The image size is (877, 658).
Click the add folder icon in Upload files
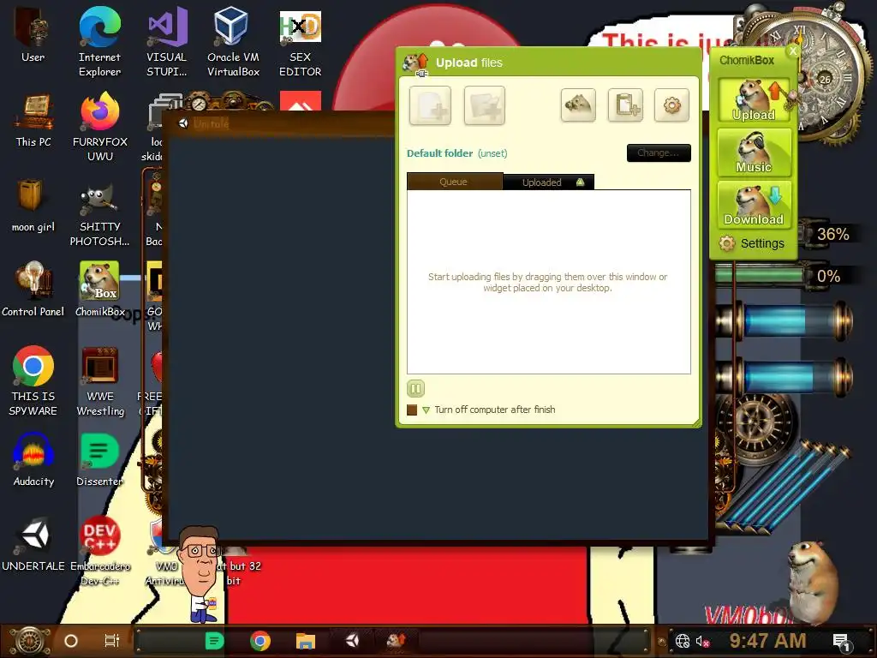[485, 105]
